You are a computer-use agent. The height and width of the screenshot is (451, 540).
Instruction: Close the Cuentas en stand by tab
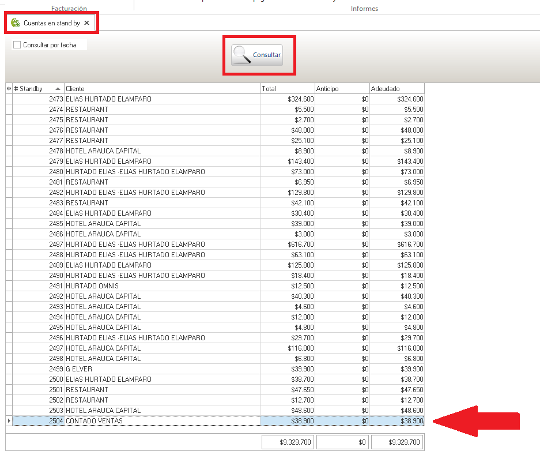[86, 22]
